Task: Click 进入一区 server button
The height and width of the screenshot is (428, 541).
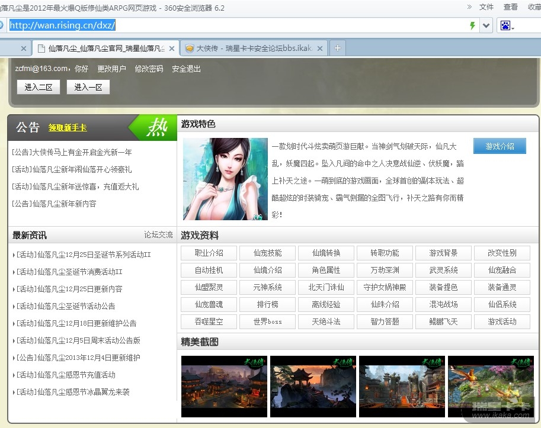Action: pyautogui.click(x=88, y=87)
